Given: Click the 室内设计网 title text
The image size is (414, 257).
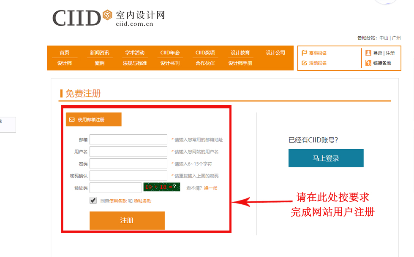Looking at the screenshot, I should click(x=140, y=15).
